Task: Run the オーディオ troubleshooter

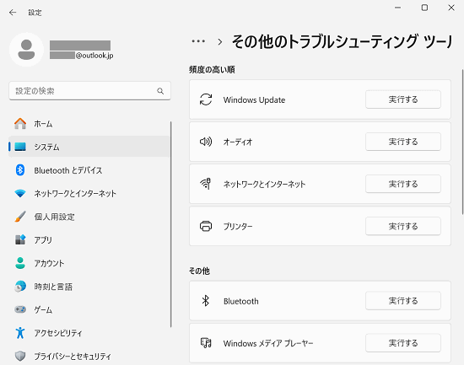Action: [x=403, y=142]
